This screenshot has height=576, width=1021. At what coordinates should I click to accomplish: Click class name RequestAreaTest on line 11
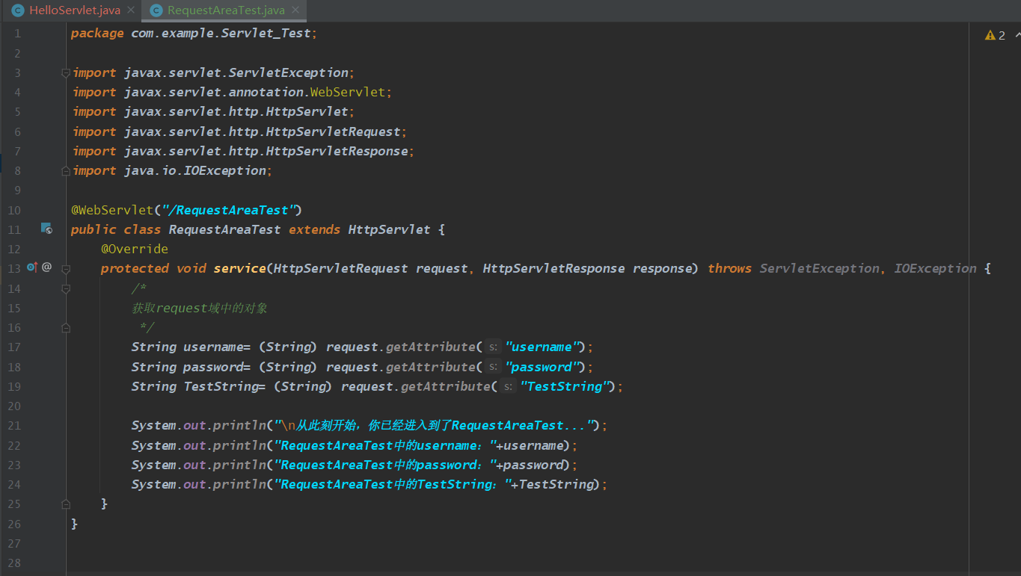point(225,229)
